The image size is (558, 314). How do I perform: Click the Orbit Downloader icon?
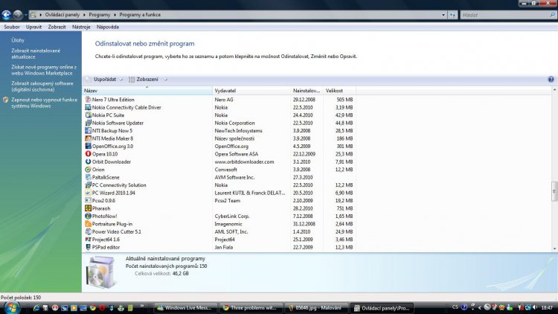click(88, 161)
